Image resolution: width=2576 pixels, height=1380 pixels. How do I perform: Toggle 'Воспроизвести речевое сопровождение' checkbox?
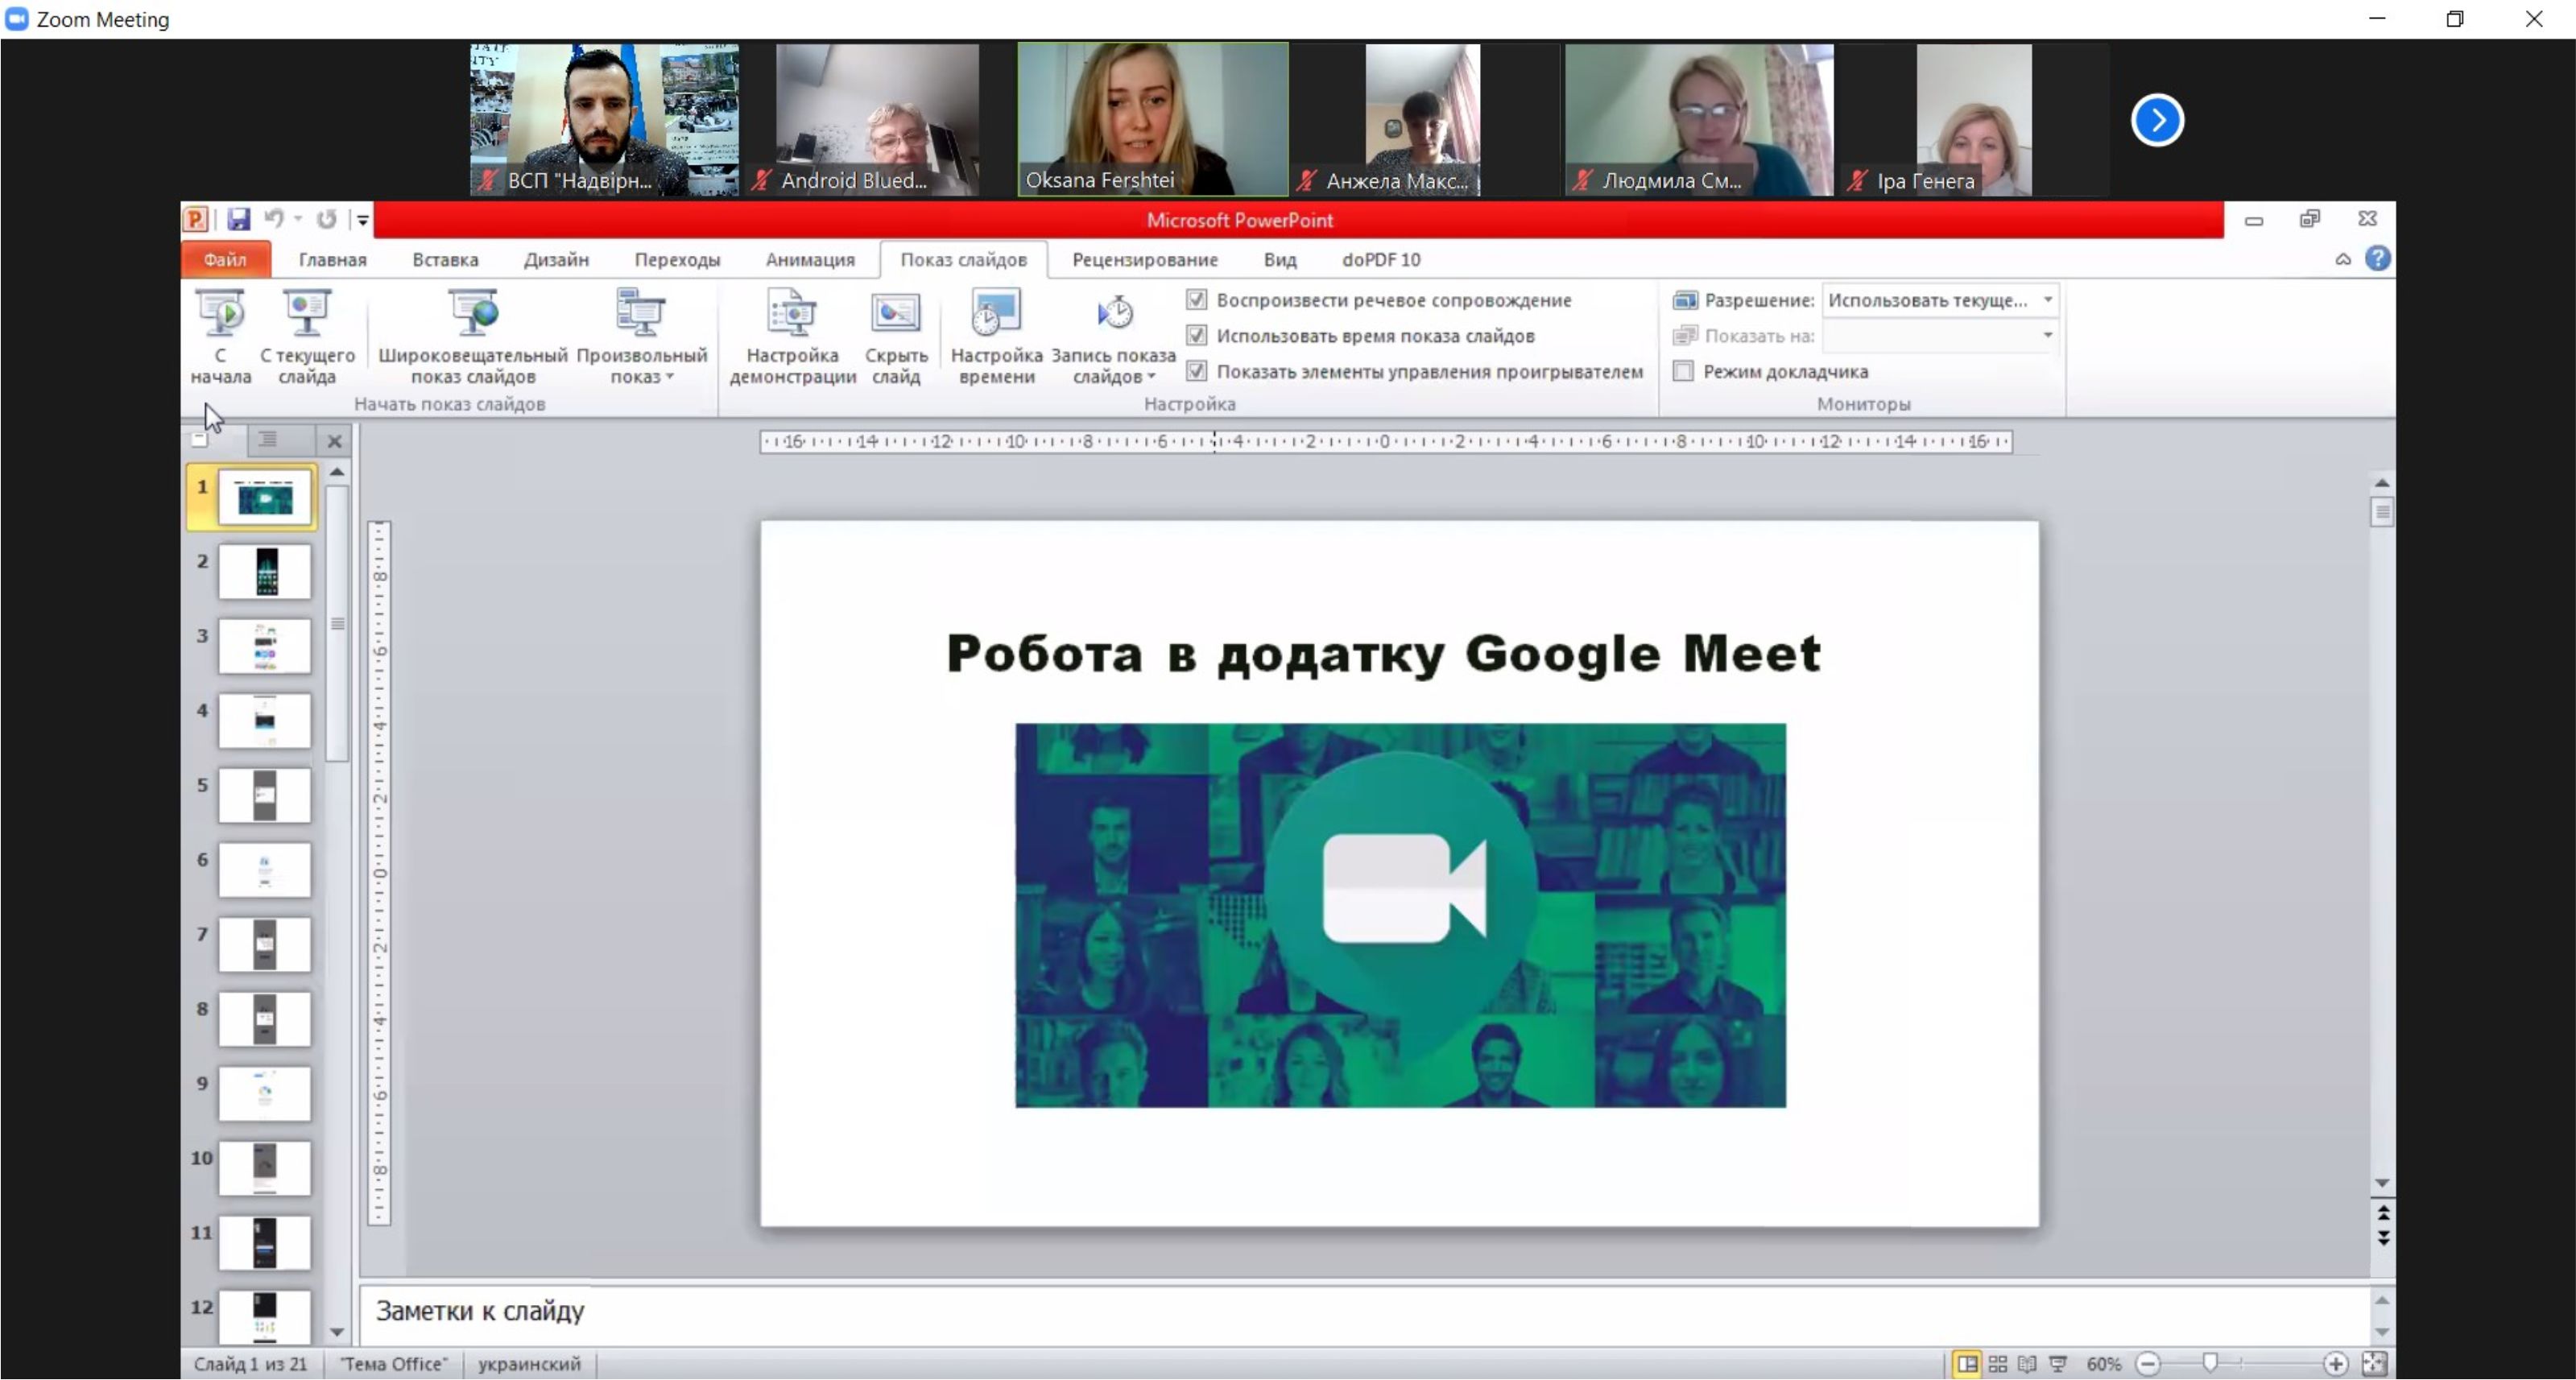[1196, 300]
